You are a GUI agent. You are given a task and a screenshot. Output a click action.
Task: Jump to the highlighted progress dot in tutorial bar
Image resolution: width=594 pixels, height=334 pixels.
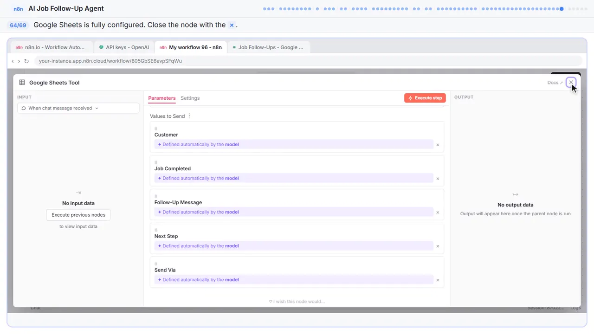pos(562,9)
